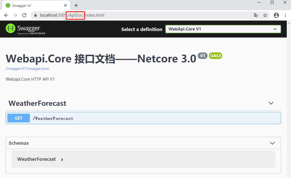The image size is (291, 178).
Task: Click the V1 version badge
Action: 202,56
